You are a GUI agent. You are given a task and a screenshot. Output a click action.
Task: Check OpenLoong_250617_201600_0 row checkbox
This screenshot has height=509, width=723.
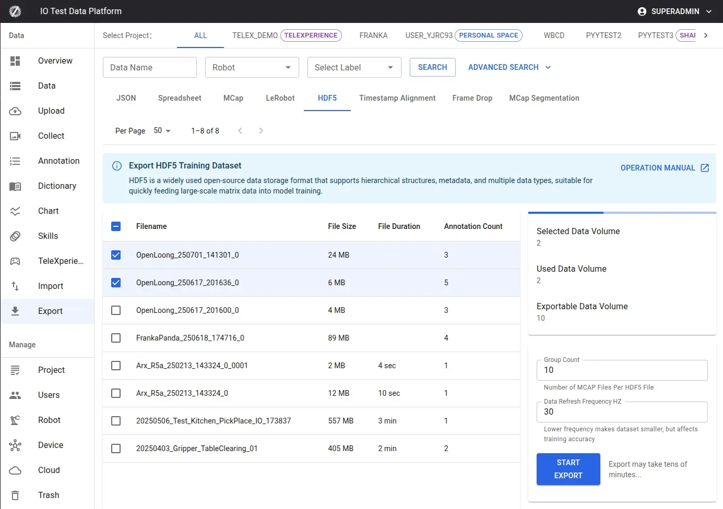(x=116, y=310)
